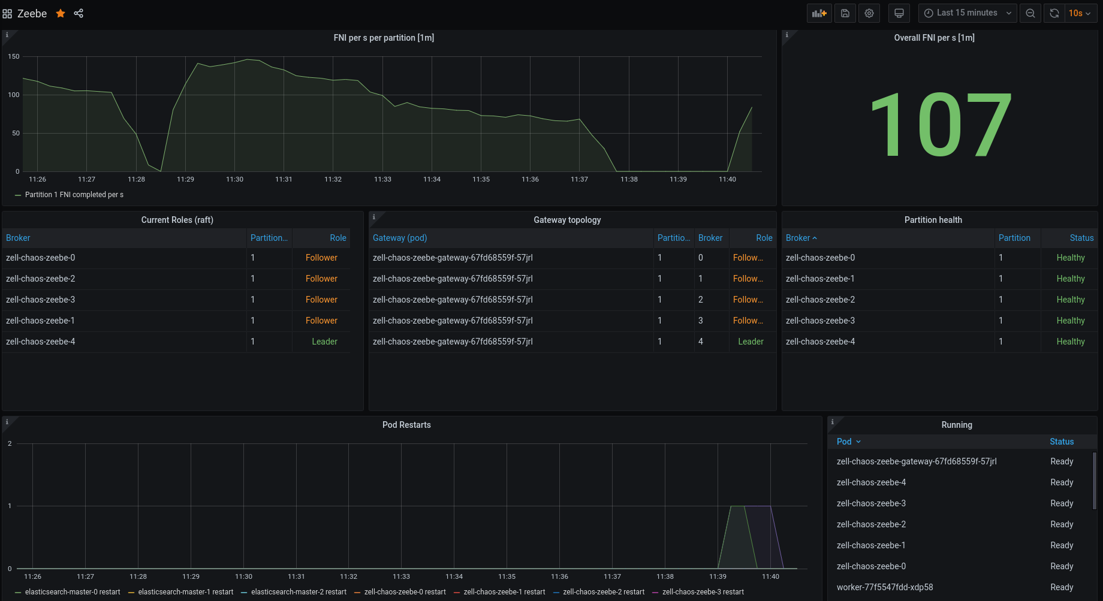This screenshot has height=601, width=1103.
Task: Click the Leader role cell in Current Roles
Action: tap(324, 342)
